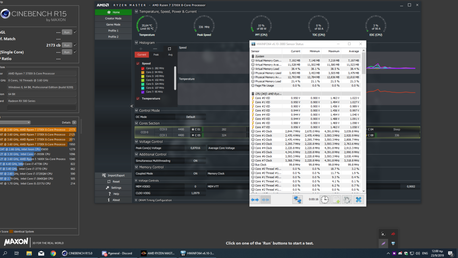Toggle the Temperature checkbox in histogram

(138, 98)
